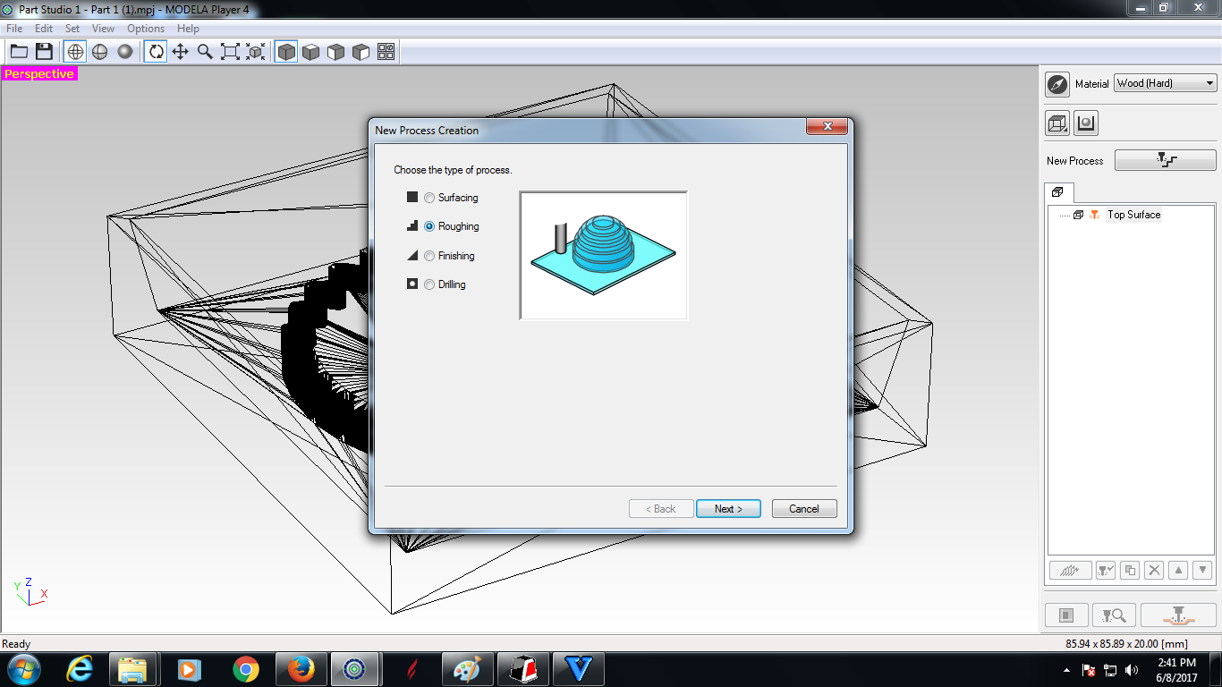Click the roughing preview illustration

[604, 255]
